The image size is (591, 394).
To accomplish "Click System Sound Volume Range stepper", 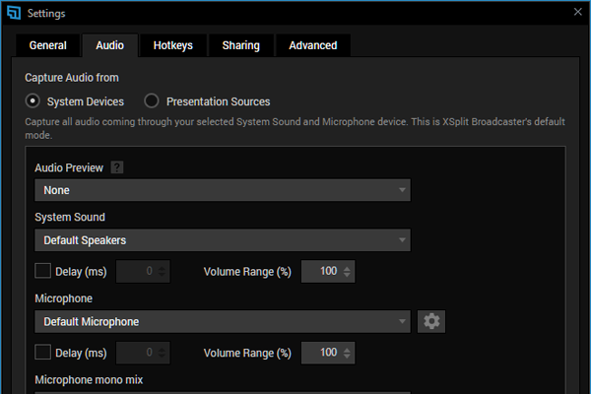I will point(347,271).
